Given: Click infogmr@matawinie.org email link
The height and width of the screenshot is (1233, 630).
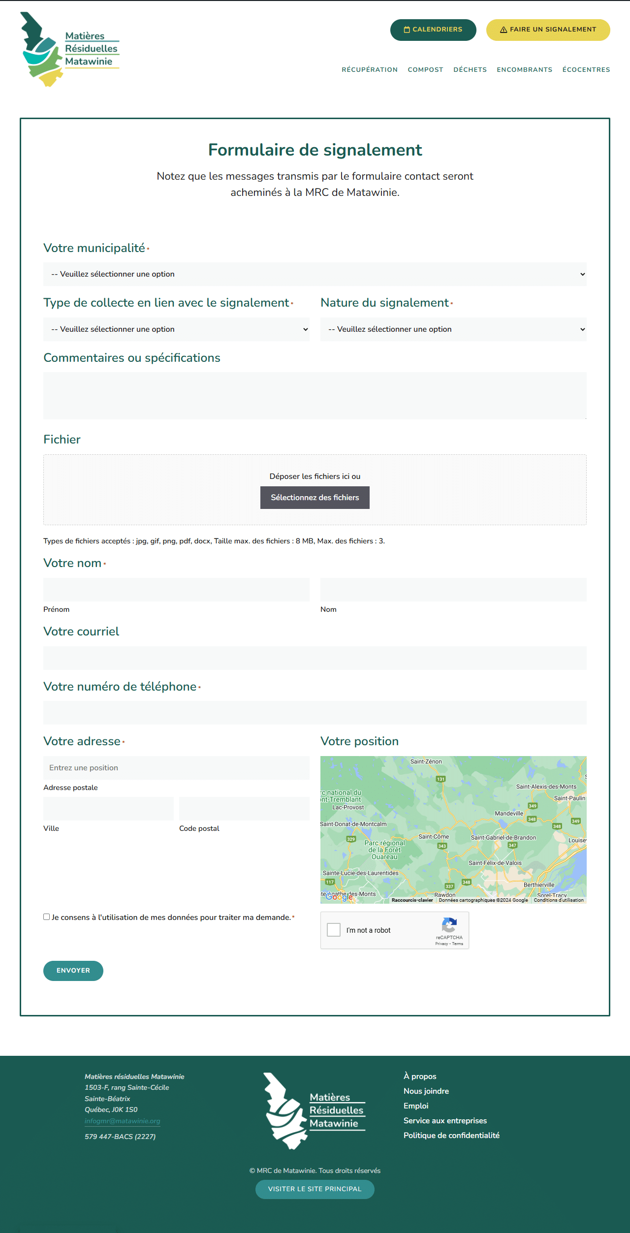Looking at the screenshot, I should point(123,1121).
